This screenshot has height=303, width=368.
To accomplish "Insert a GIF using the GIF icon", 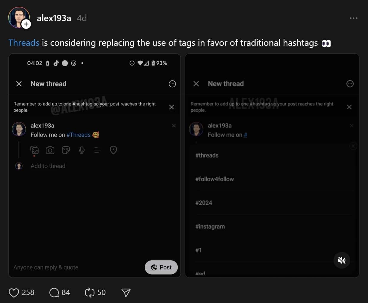I will 66,150.
